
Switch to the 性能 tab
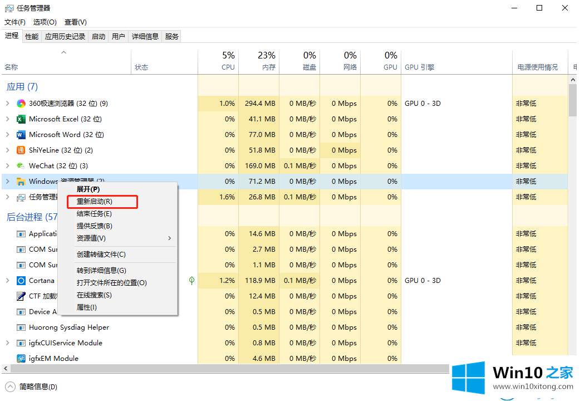32,36
